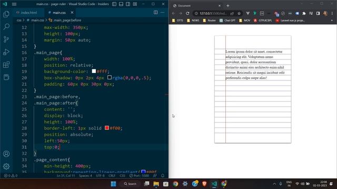Change line endings via CRLF item
337x189 pixels.
(112, 176)
